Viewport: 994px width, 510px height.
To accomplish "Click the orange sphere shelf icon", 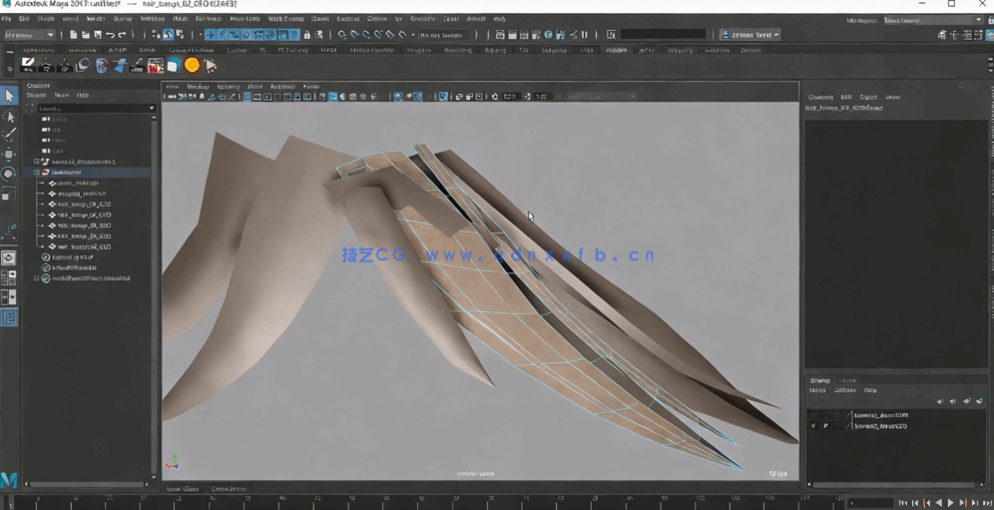I will point(192,66).
